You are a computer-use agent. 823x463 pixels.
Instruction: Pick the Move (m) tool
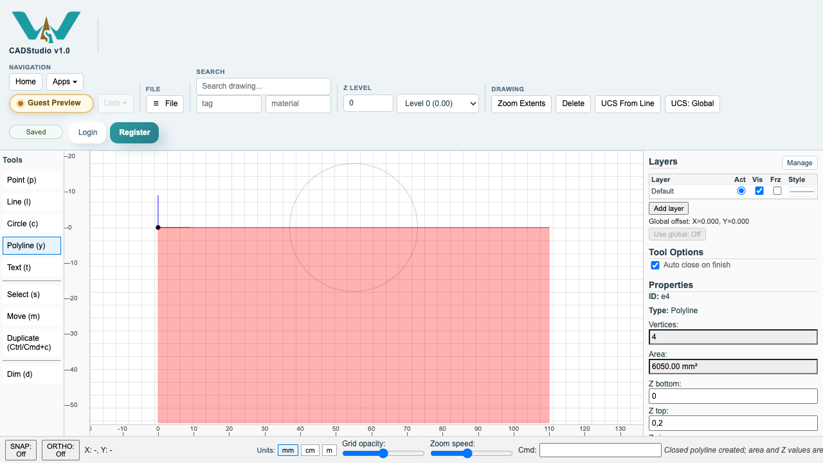point(32,316)
